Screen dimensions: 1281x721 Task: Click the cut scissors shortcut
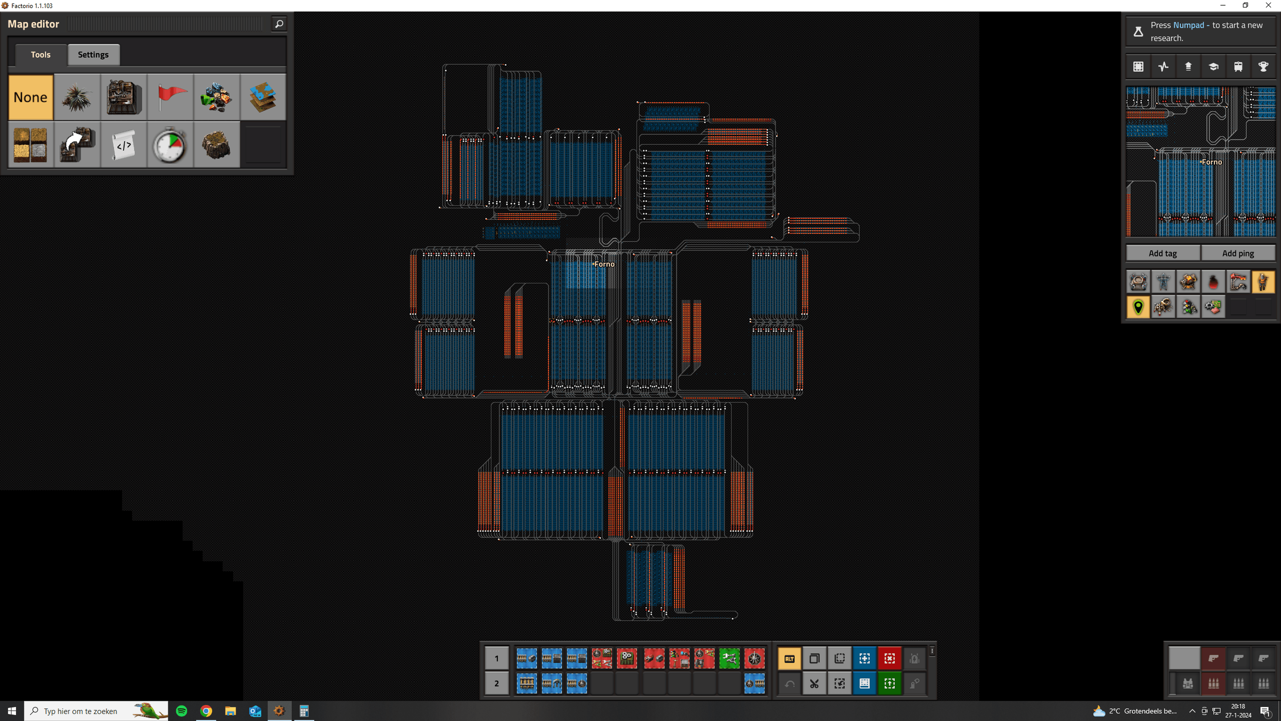click(x=814, y=683)
